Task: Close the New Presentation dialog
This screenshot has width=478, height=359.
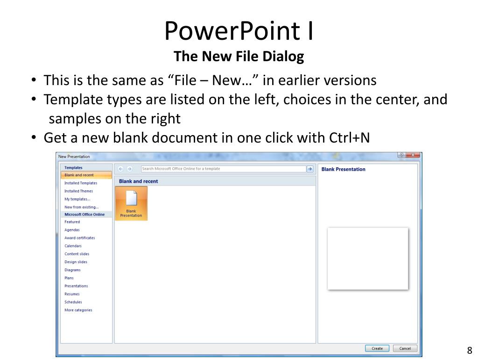Action: [x=413, y=155]
